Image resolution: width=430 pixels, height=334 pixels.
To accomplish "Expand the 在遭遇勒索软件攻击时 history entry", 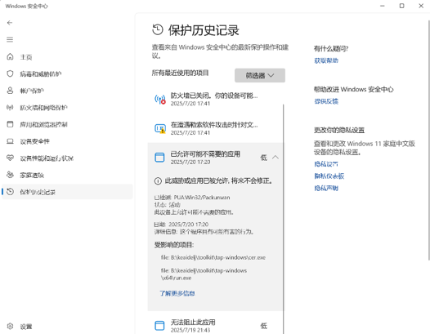I will click(216, 128).
